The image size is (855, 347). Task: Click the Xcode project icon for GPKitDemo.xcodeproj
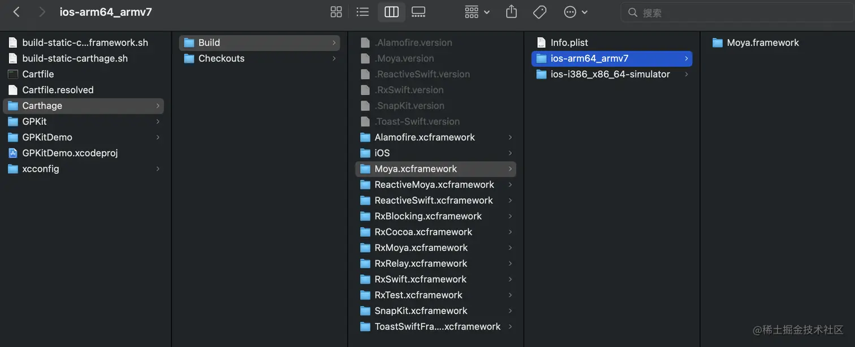(12, 153)
